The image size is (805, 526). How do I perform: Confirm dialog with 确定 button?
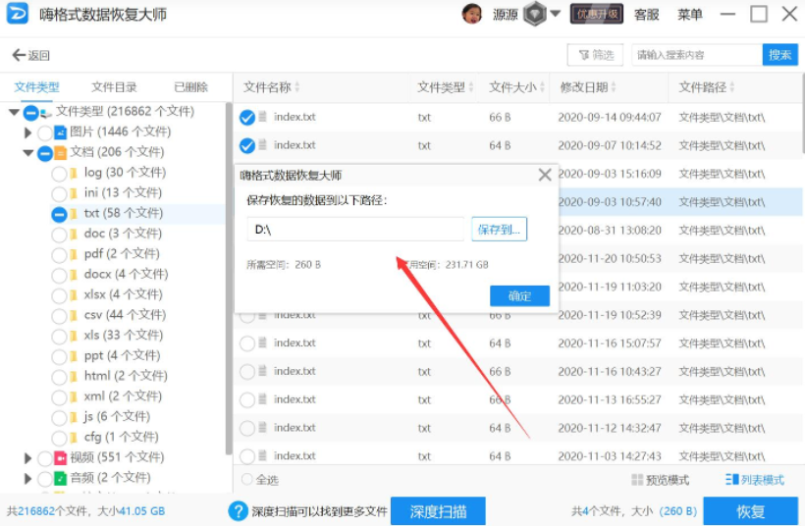(519, 296)
